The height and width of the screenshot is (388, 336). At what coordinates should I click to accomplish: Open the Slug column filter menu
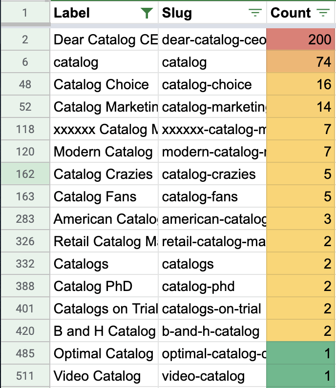(x=255, y=13)
